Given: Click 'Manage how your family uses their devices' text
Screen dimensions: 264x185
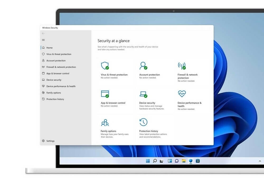Looking at the screenshot, I should pyautogui.click(x=115, y=136).
